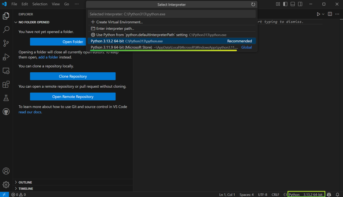Image resolution: width=343 pixels, height=197 pixels.
Task: Follow the 'read our docs' link
Action: click(x=30, y=112)
